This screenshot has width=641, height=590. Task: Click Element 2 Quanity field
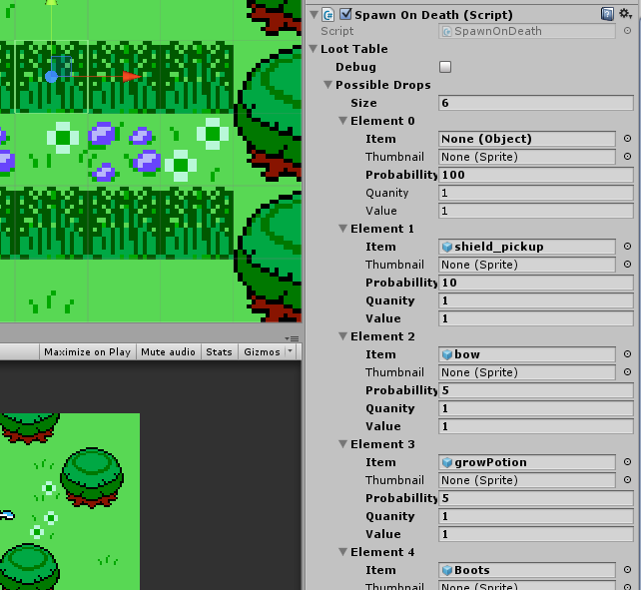tap(536, 408)
